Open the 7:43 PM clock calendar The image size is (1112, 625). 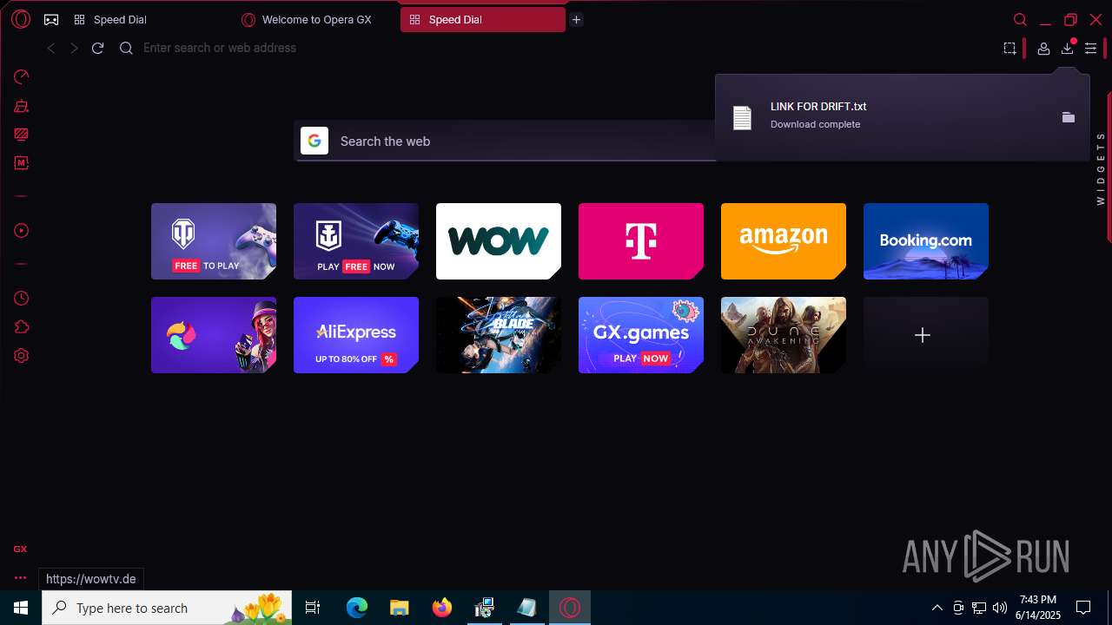tap(1038, 608)
